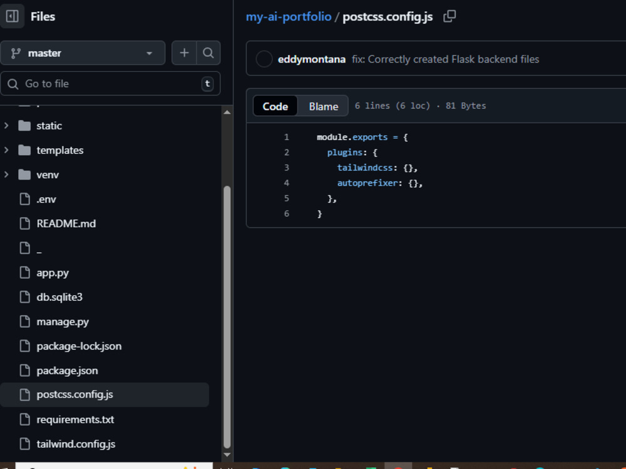The height and width of the screenshot is (469, 626).
Task: Click line number 1
Action: 286,137
